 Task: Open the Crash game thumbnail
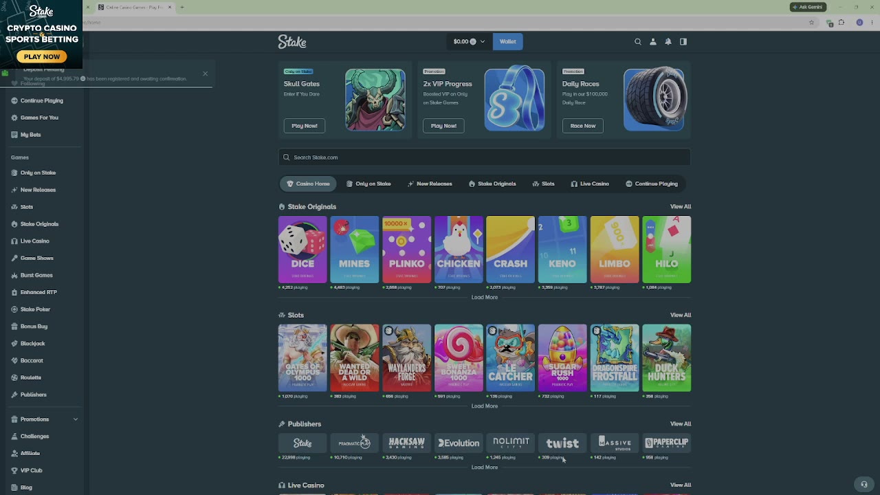[511, 250]
